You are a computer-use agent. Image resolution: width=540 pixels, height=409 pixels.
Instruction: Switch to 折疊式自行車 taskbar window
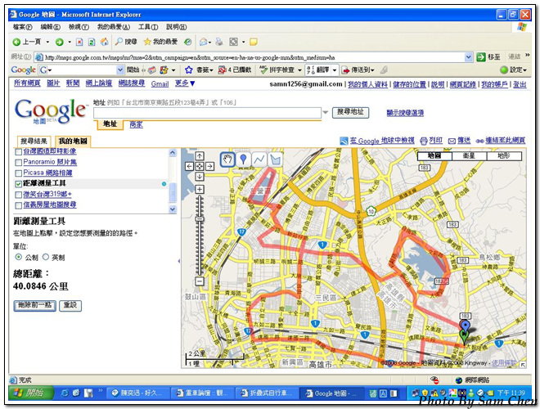[266, 393]
